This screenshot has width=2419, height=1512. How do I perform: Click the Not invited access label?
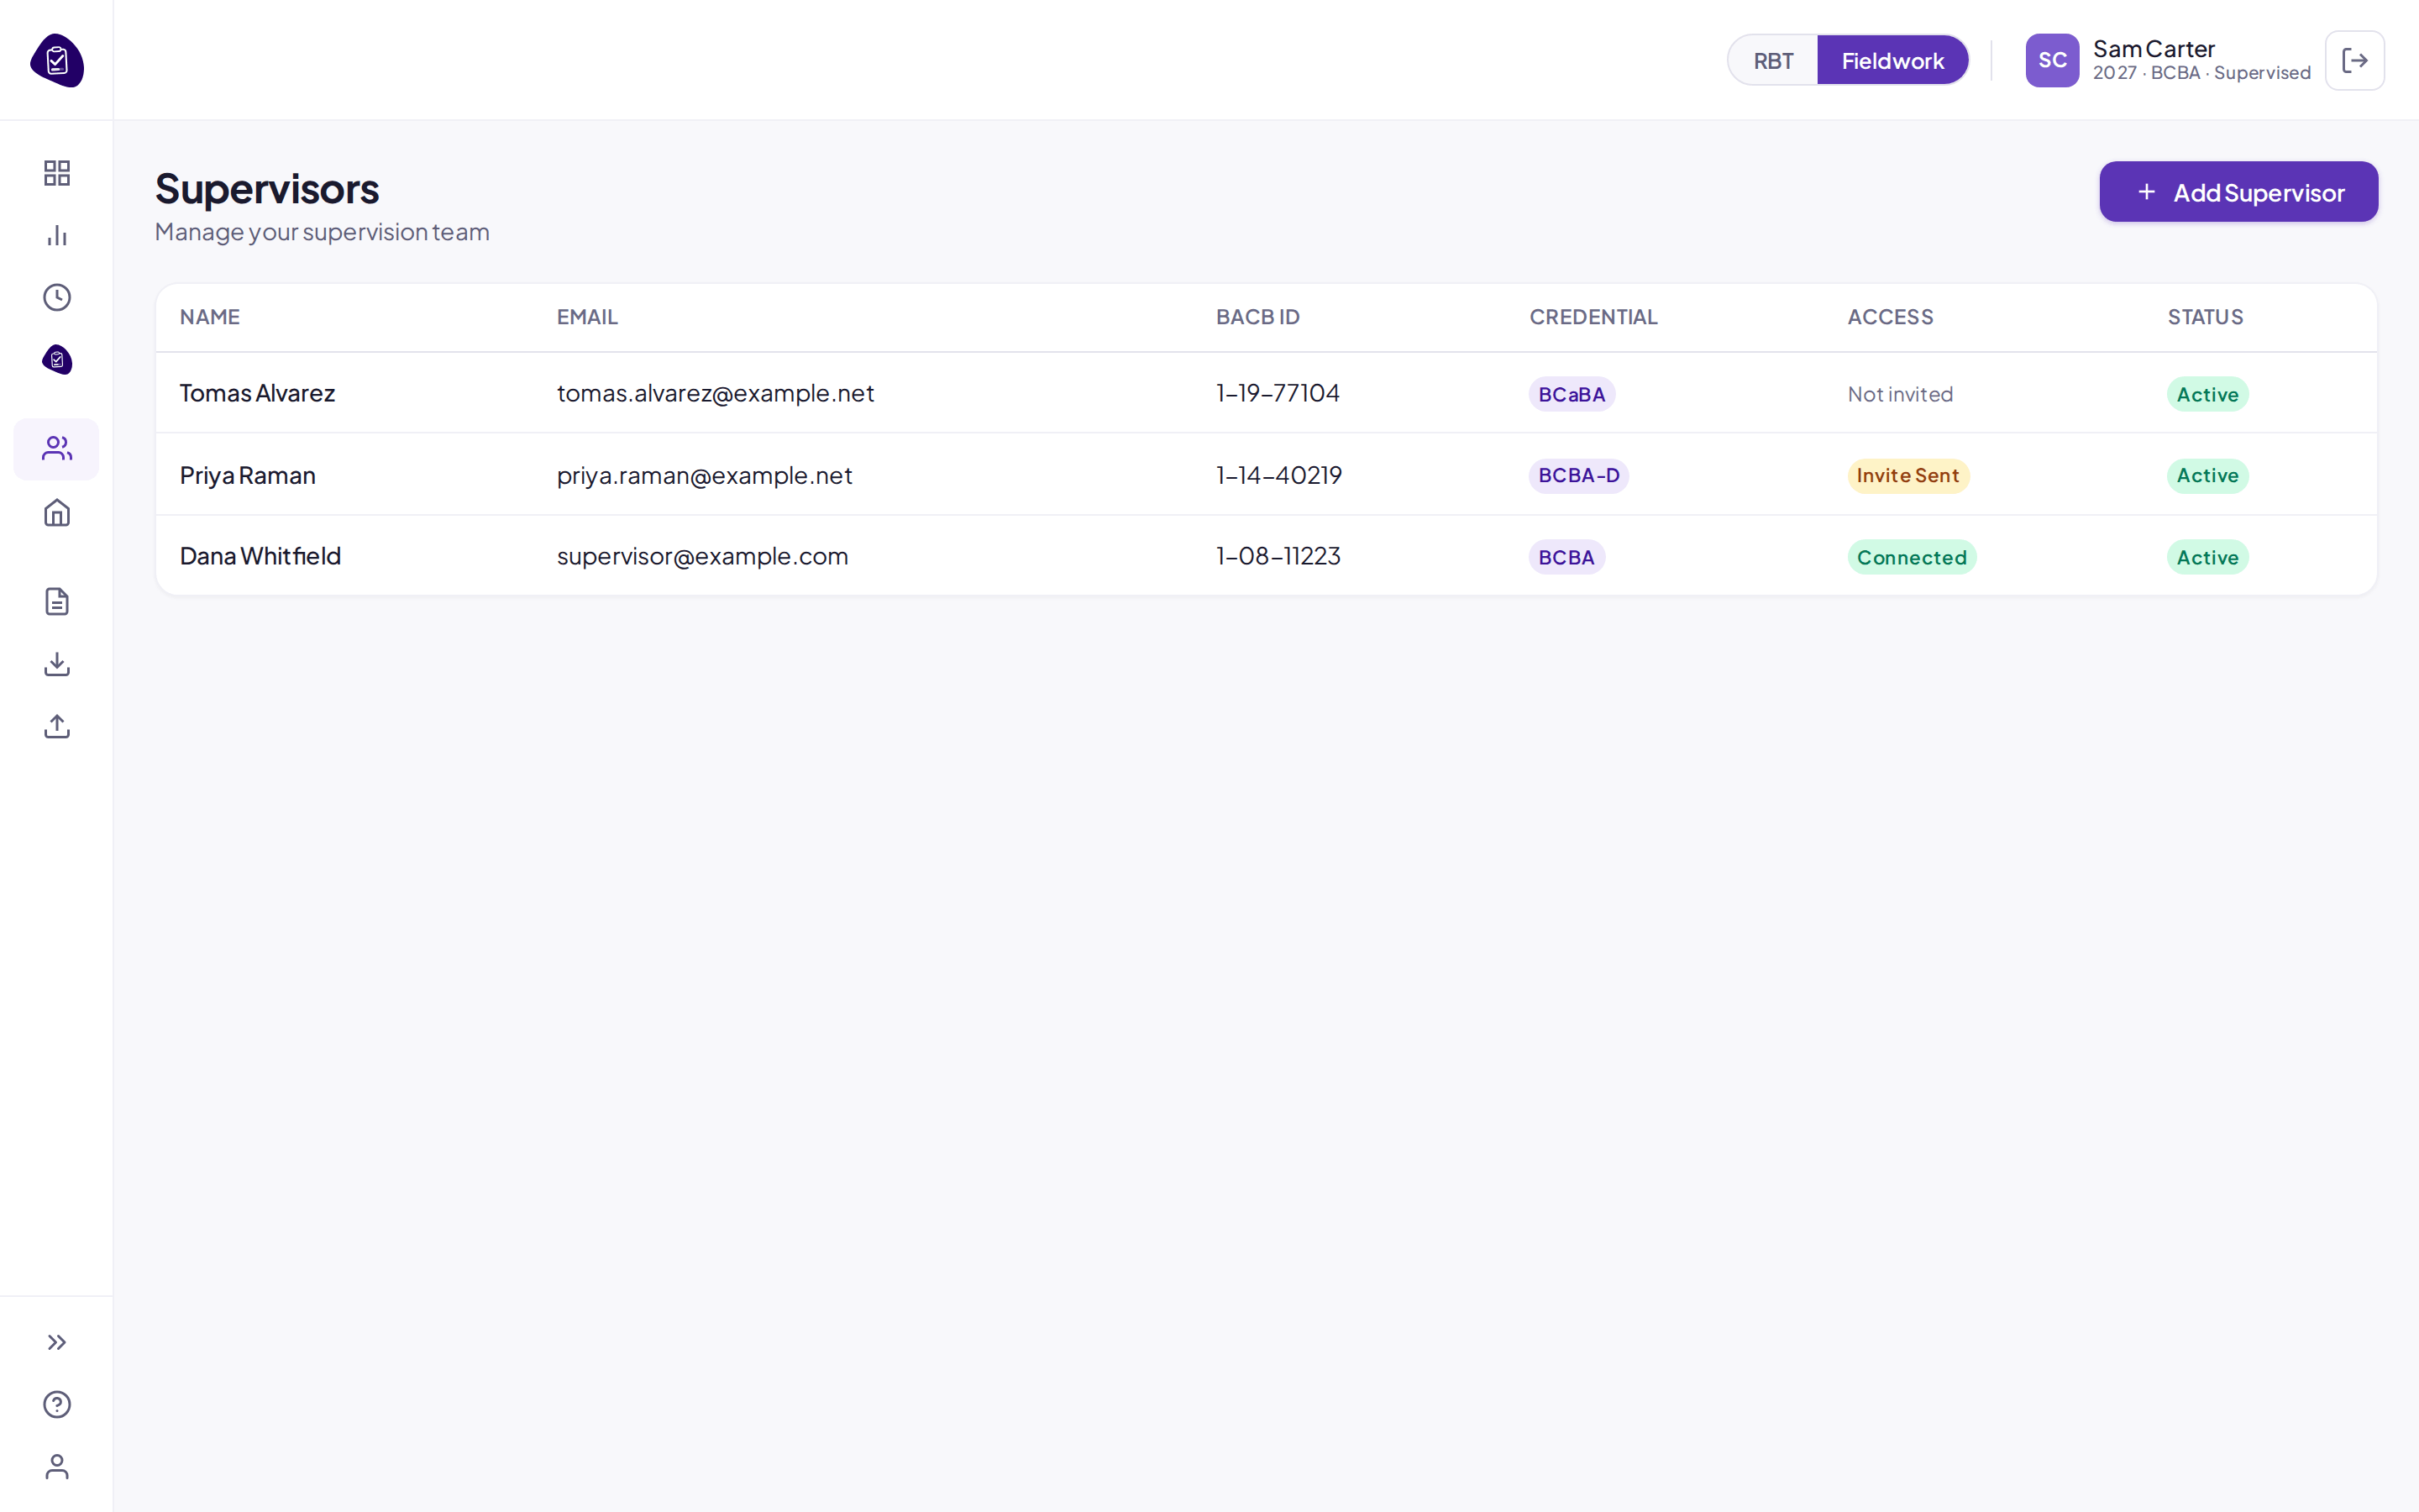click(x=1899, y=394)
